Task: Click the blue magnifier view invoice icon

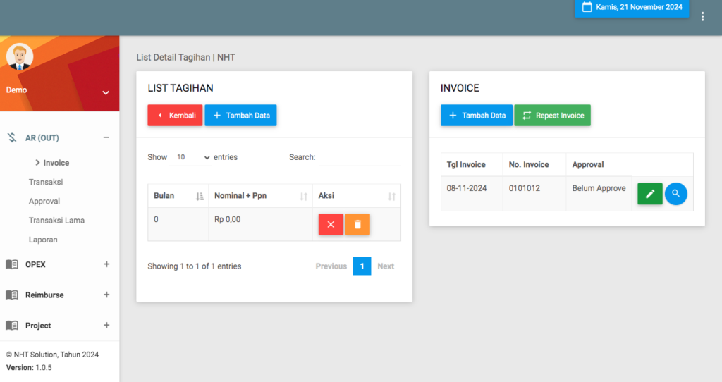Action: tap(675, 194)
